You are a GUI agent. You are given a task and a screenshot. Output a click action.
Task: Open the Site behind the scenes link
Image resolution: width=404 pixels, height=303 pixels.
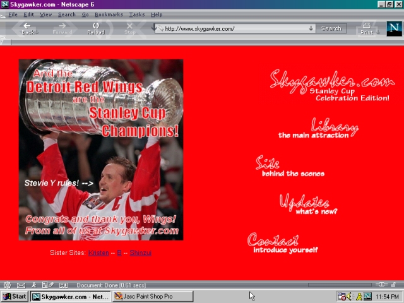[290, 166]
